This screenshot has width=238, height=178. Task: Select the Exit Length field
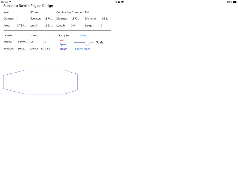pos(104,25)
